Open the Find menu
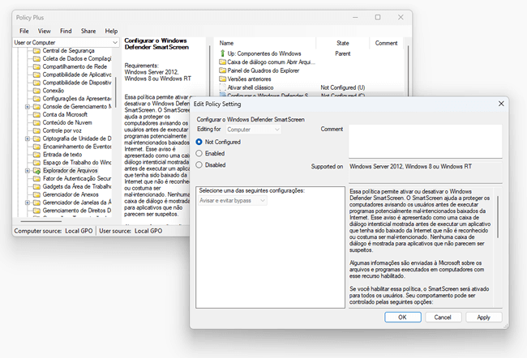The height and width of the screenshot is (358, 527). (66, 31)
